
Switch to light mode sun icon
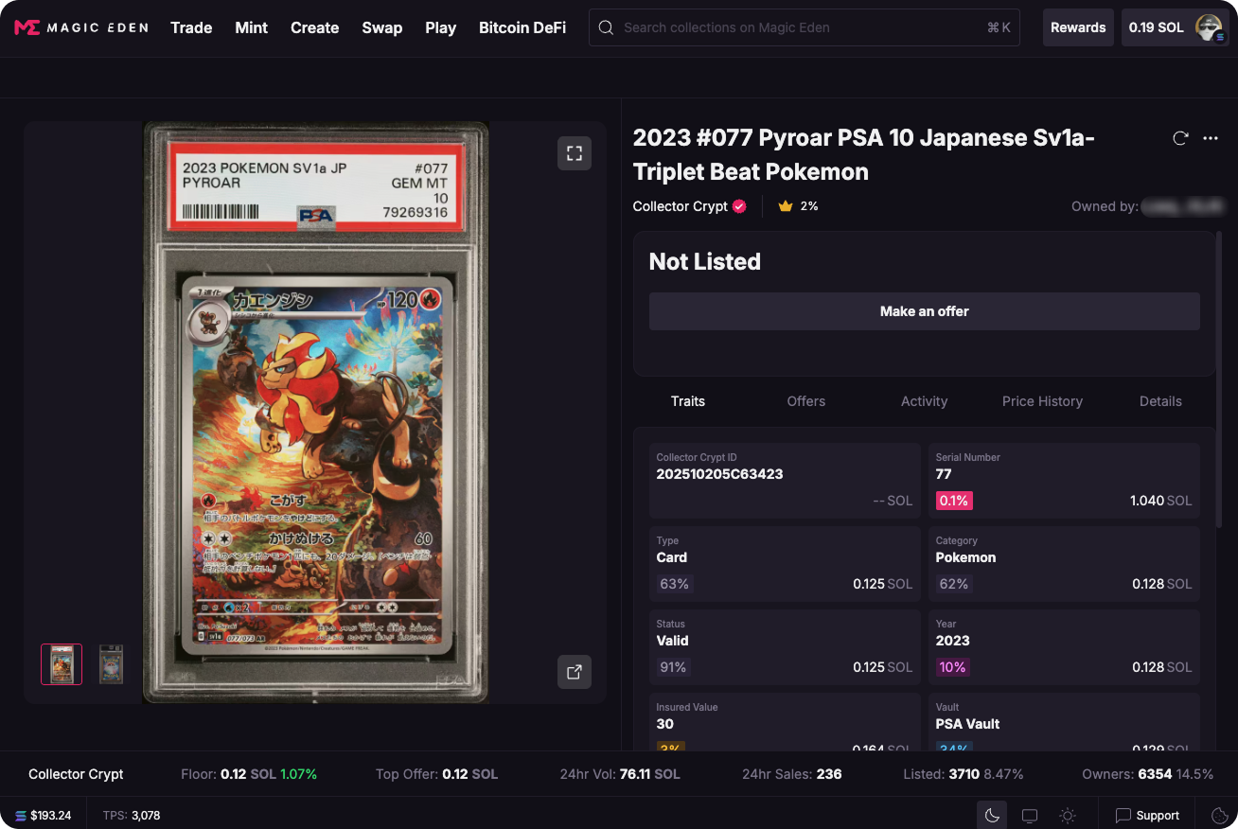click(x=1068, y=815)
